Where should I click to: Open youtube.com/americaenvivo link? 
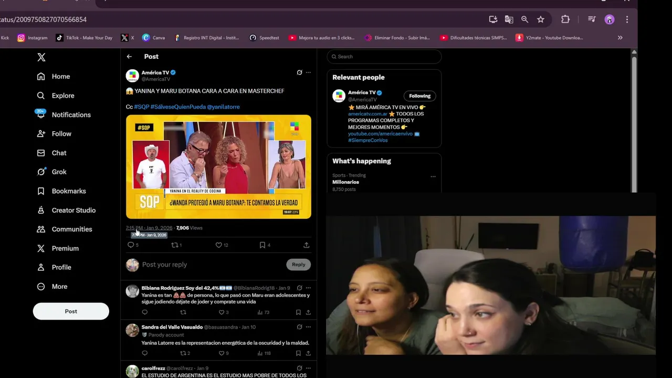point(380,134)
